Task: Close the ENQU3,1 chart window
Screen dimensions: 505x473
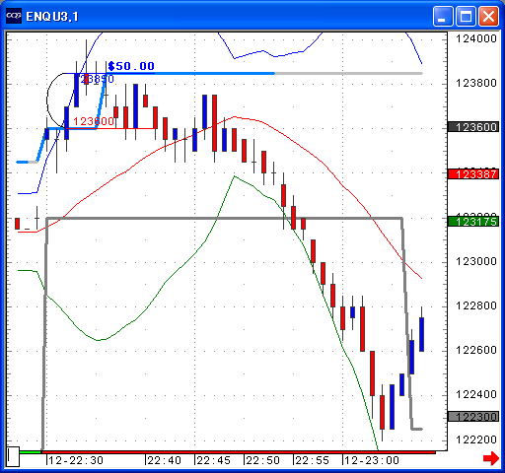Action: (x=488, y=16)
